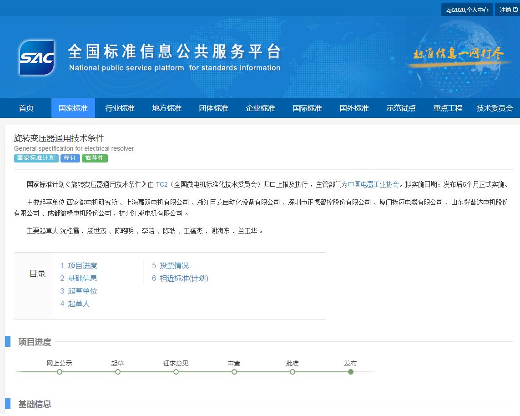This screenshot has height=416, width=520.
Task: Go to the 首页 home tab
Action: pos(26,108)
